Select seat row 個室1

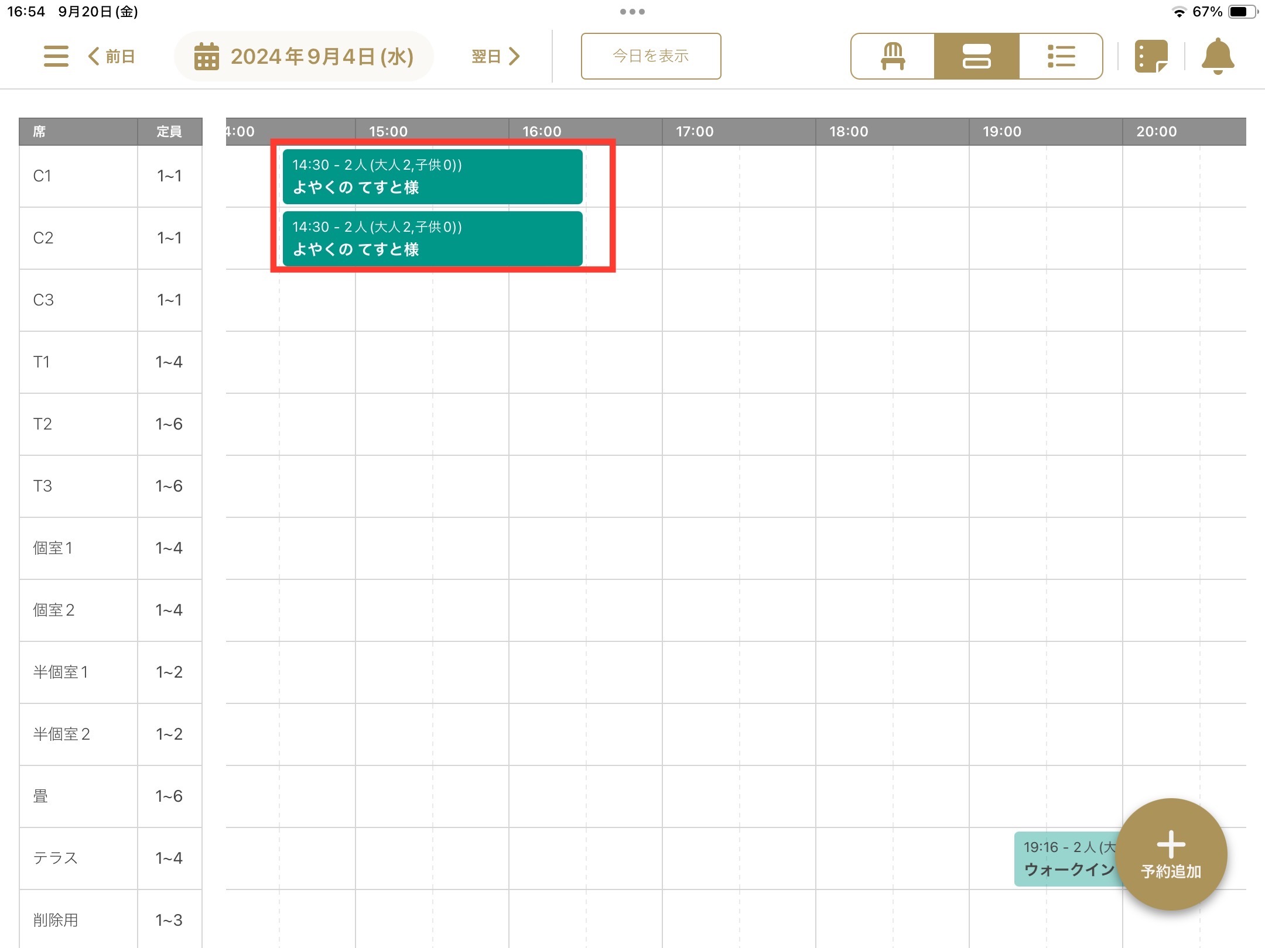78,548
